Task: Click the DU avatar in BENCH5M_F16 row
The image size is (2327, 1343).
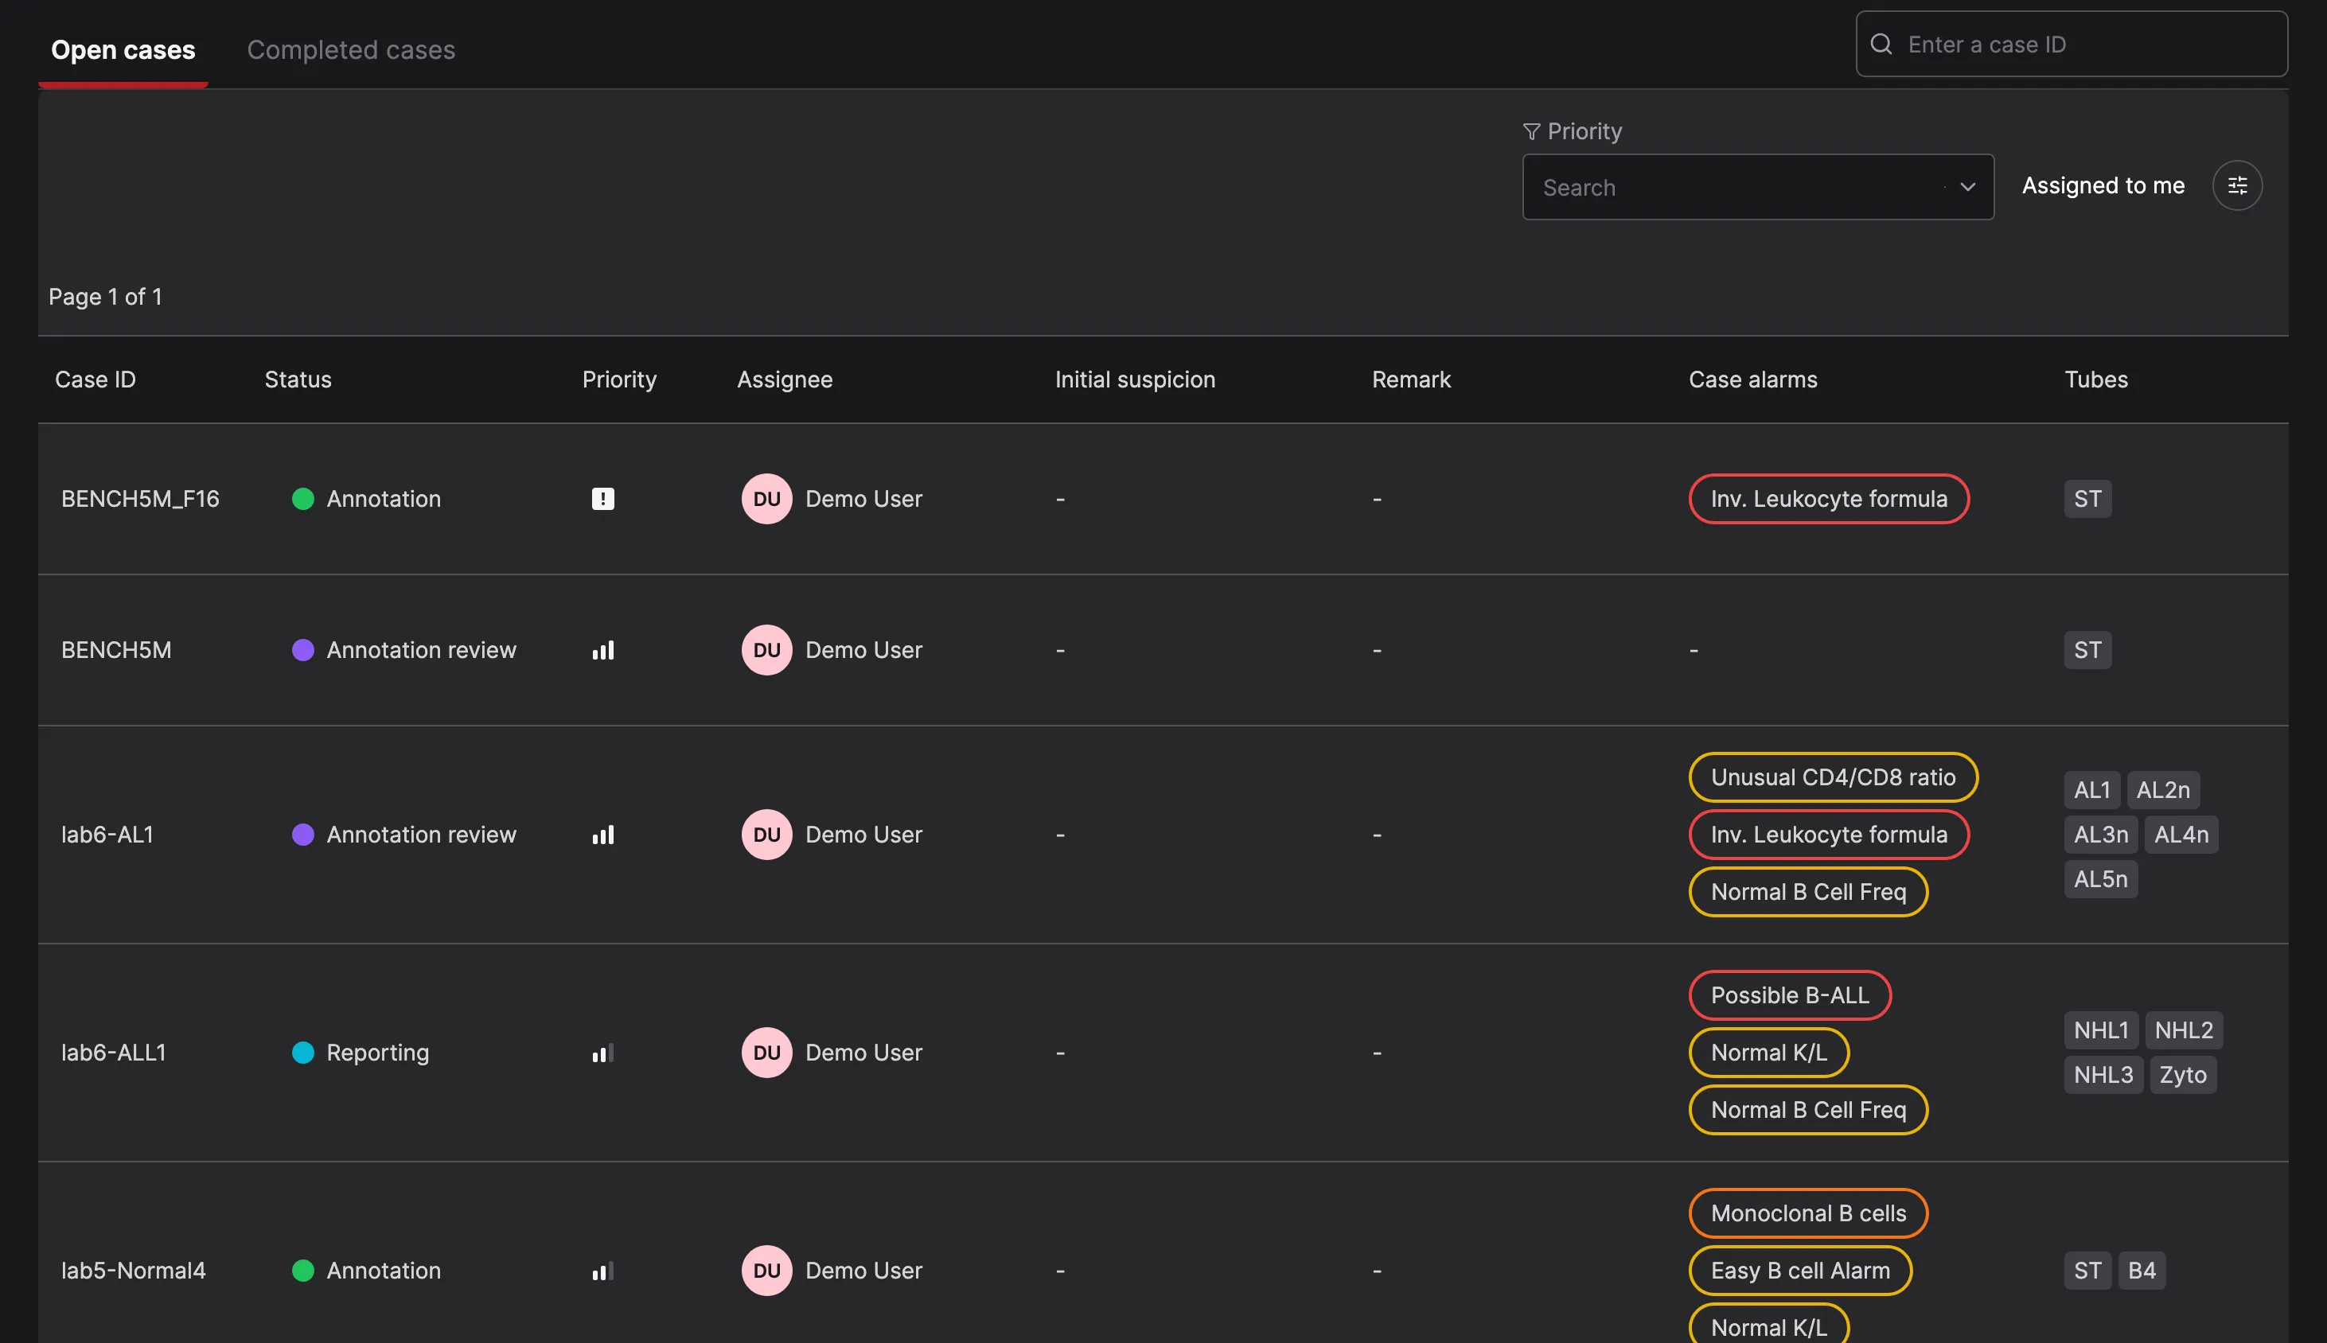Action: tap(766, 499)
